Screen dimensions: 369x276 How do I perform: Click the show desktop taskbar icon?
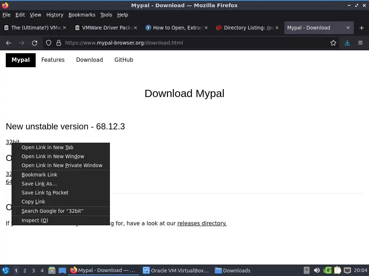click(x=62, y=270)
